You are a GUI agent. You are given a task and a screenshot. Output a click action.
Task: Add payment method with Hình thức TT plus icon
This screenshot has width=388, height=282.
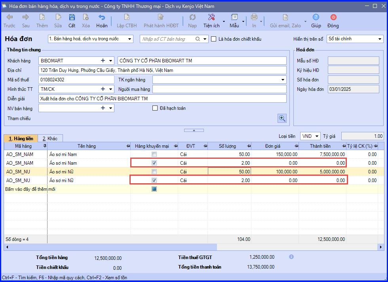(x=103, y=89)
